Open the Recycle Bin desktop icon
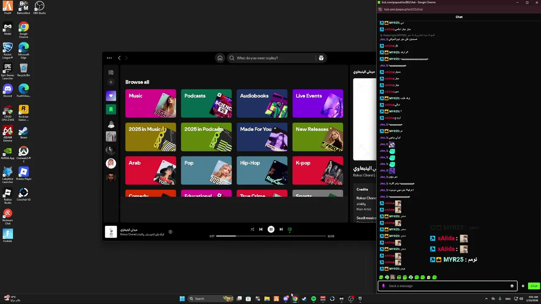The height and width of the screenshot is (304, 541). tap(24, 70)
